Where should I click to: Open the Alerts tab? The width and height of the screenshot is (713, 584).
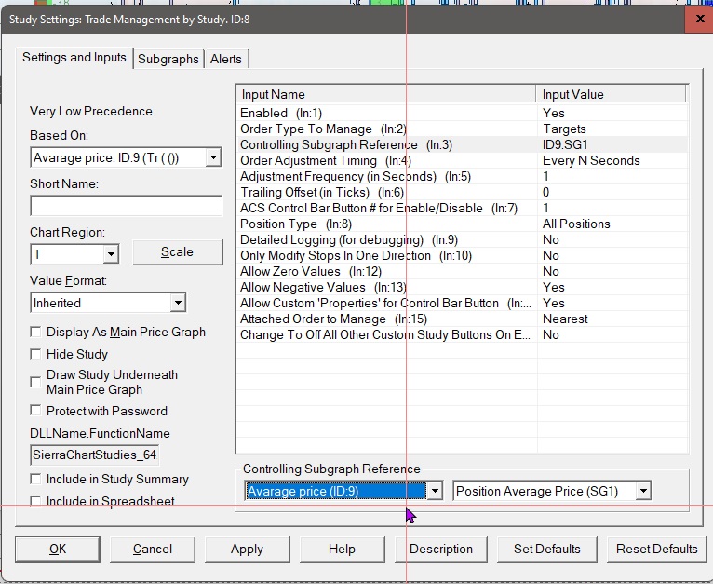pos(225,59)
